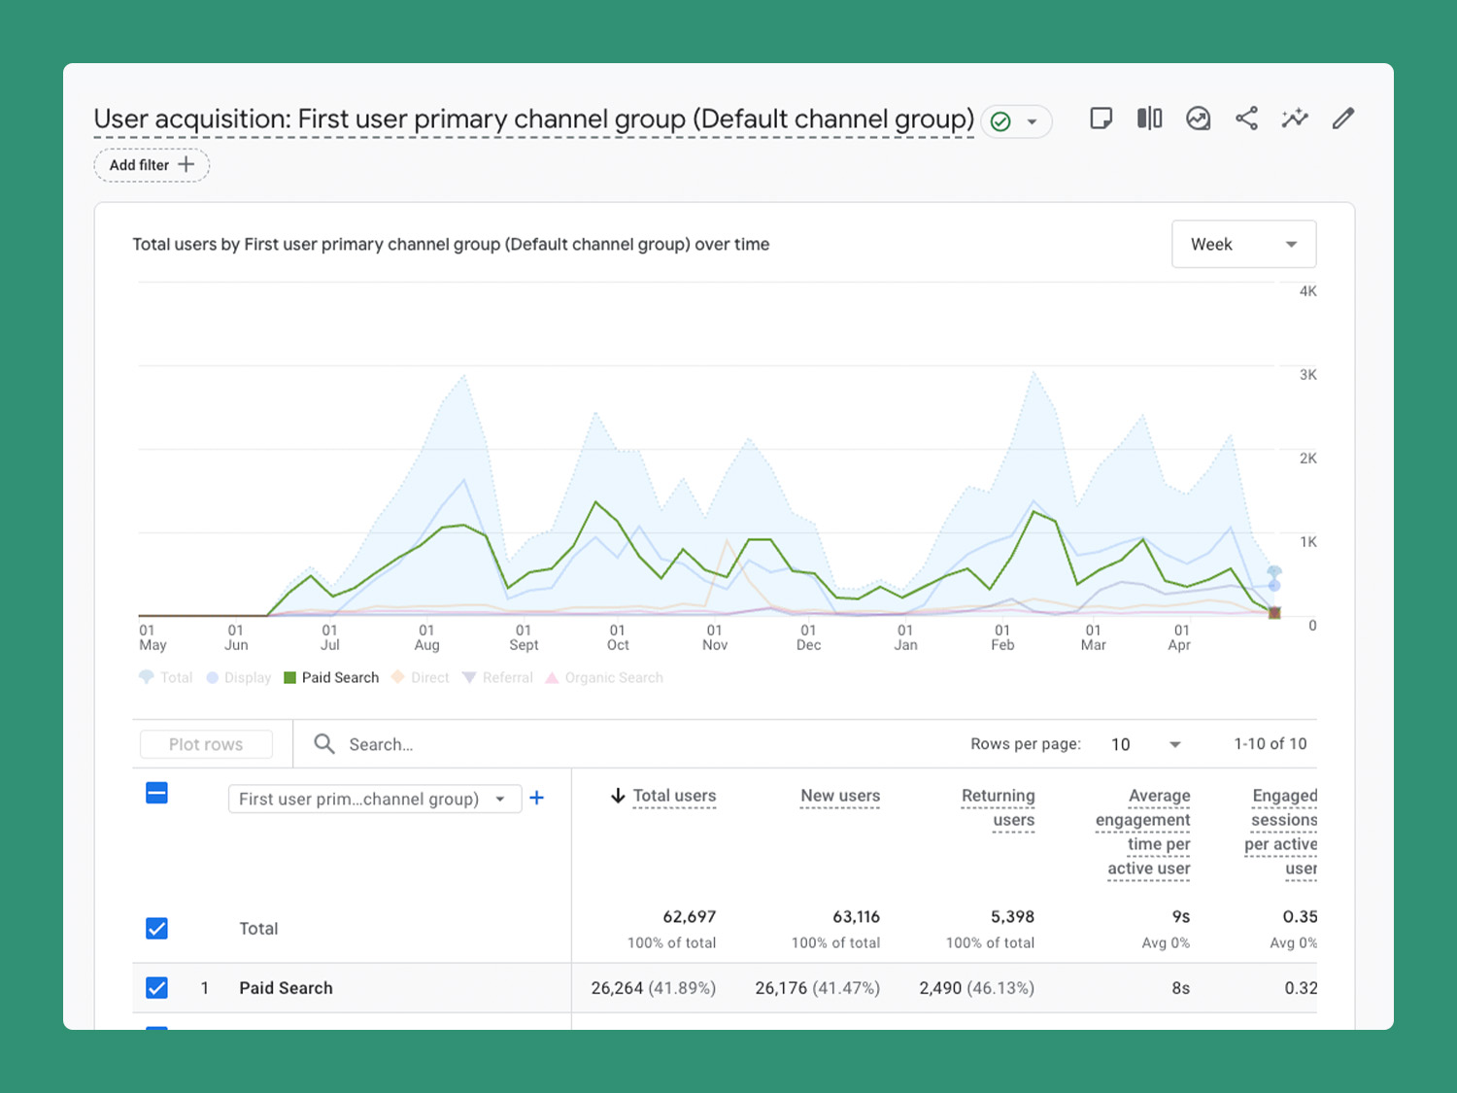
Task: Click the Plot rows button
Action: [x=206, y=744]
